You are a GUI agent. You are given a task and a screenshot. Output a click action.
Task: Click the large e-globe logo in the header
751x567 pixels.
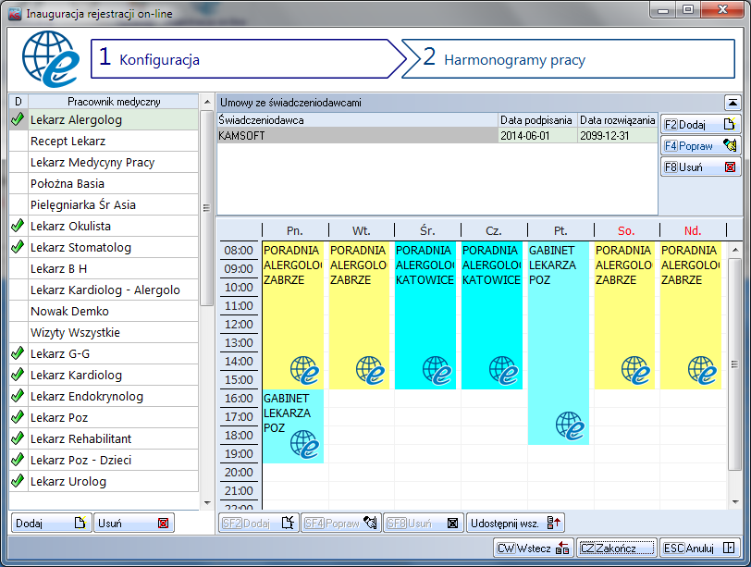pos(46,59)
